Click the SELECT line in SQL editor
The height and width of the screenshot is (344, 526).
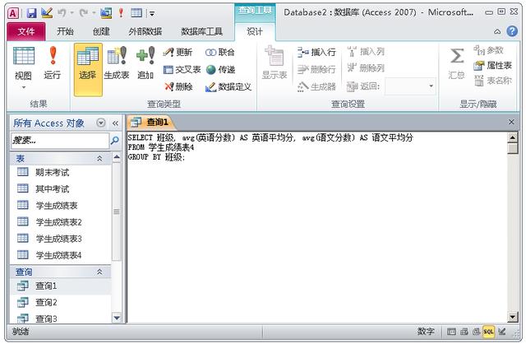270,137
